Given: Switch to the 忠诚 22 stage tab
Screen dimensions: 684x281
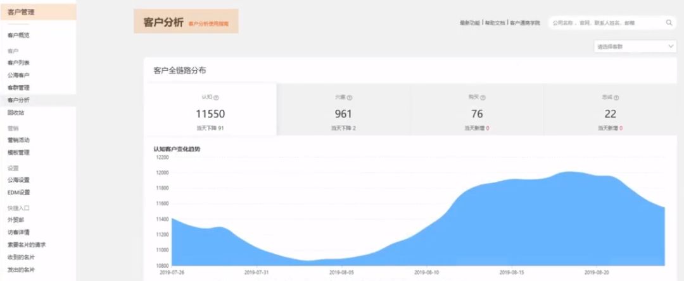Looking at the screenshot, I should [x=611, y=110].
